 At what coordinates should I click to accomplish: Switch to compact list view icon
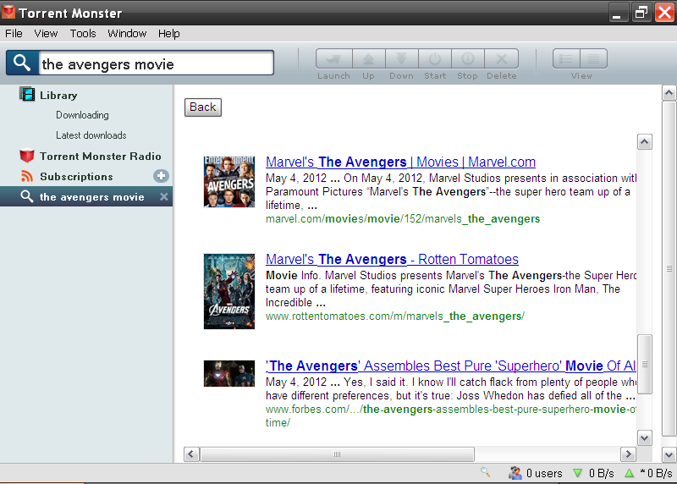tap(594, 58)
